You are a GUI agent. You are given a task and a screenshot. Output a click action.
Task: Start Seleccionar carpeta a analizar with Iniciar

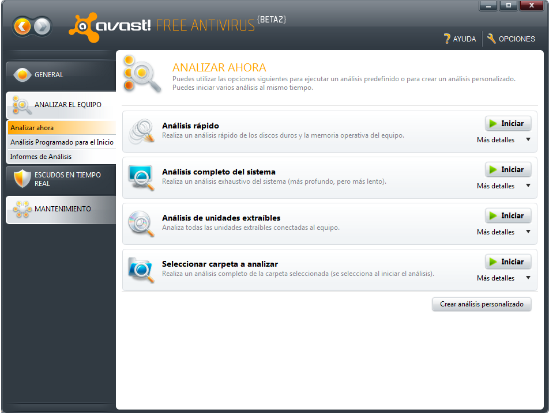point(508,262)
